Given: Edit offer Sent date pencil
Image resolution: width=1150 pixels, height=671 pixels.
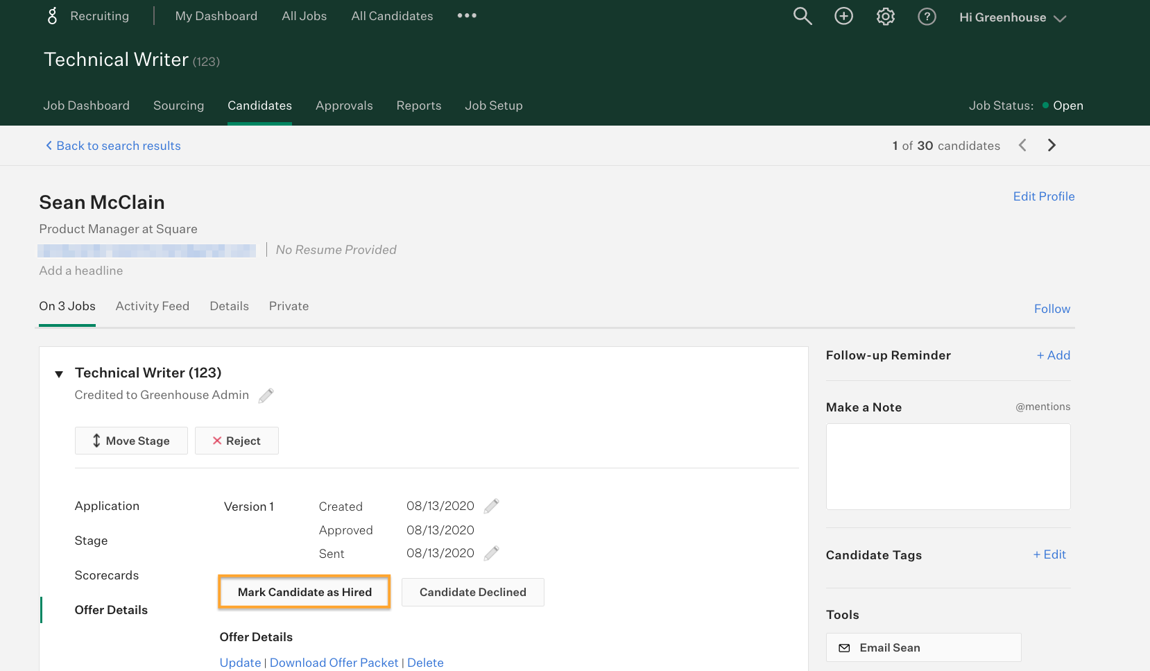Looking at the screenshot, I should (491, 554).
